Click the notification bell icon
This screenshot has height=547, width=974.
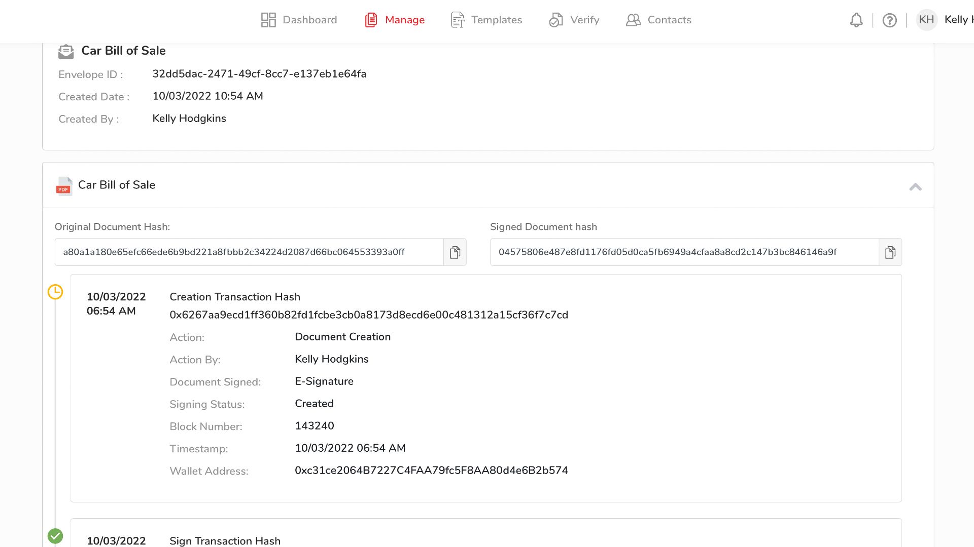tap(856, 20)
